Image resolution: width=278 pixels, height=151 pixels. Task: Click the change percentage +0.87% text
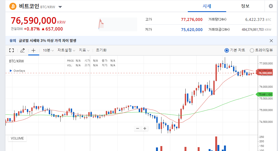tap(32, 29)
